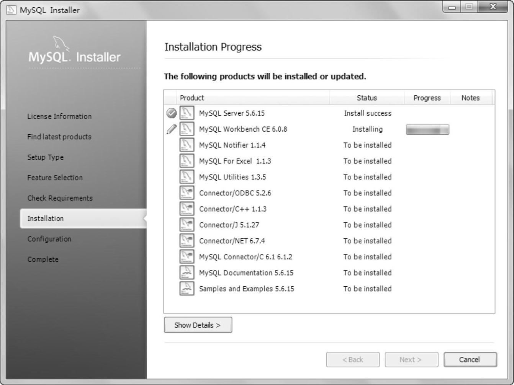Click the Connector/ODBC 5.2.6 product icon
Screen dimensions: 514x385
point(187,193)
